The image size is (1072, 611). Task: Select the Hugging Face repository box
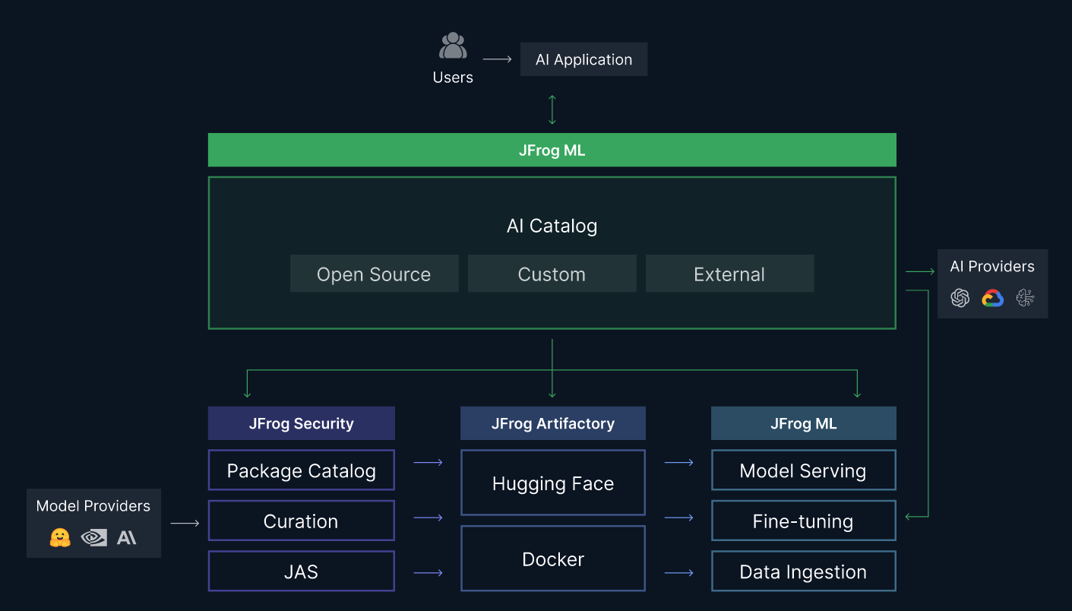(553, 483)
